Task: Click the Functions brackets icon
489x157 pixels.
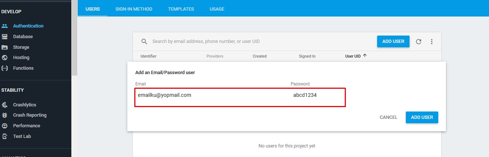Action: (x=5, y=68)
